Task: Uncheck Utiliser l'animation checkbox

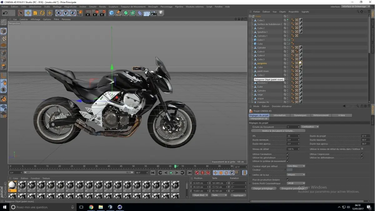Action: click(x=287, y=154)
